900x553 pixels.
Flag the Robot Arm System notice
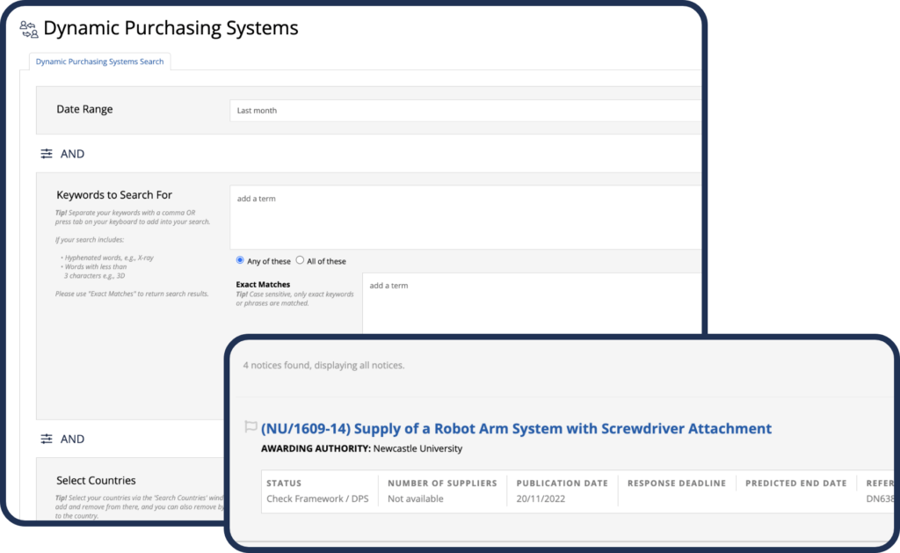click(x=250, y=427)
